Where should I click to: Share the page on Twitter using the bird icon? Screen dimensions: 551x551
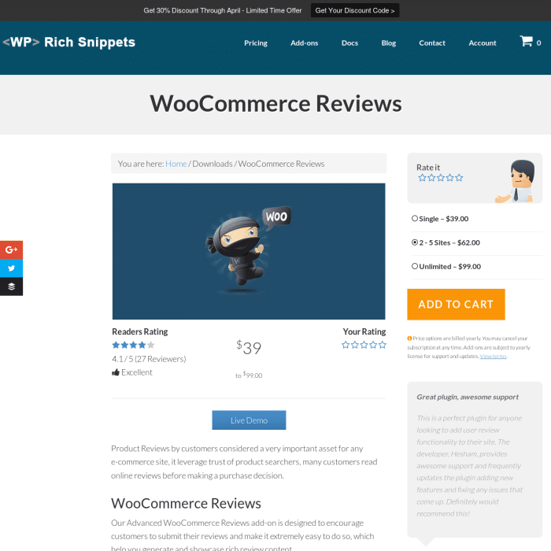[11, 268]
